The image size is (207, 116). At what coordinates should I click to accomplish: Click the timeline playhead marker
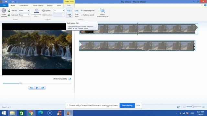[x=137, y=29]
